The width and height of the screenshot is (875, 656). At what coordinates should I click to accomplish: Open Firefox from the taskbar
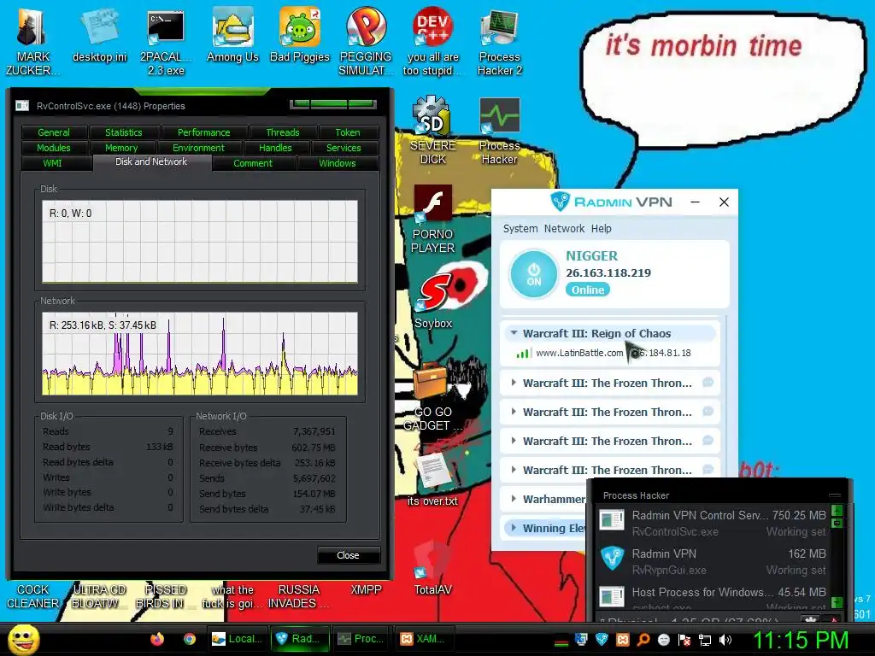tap(157, 639)
